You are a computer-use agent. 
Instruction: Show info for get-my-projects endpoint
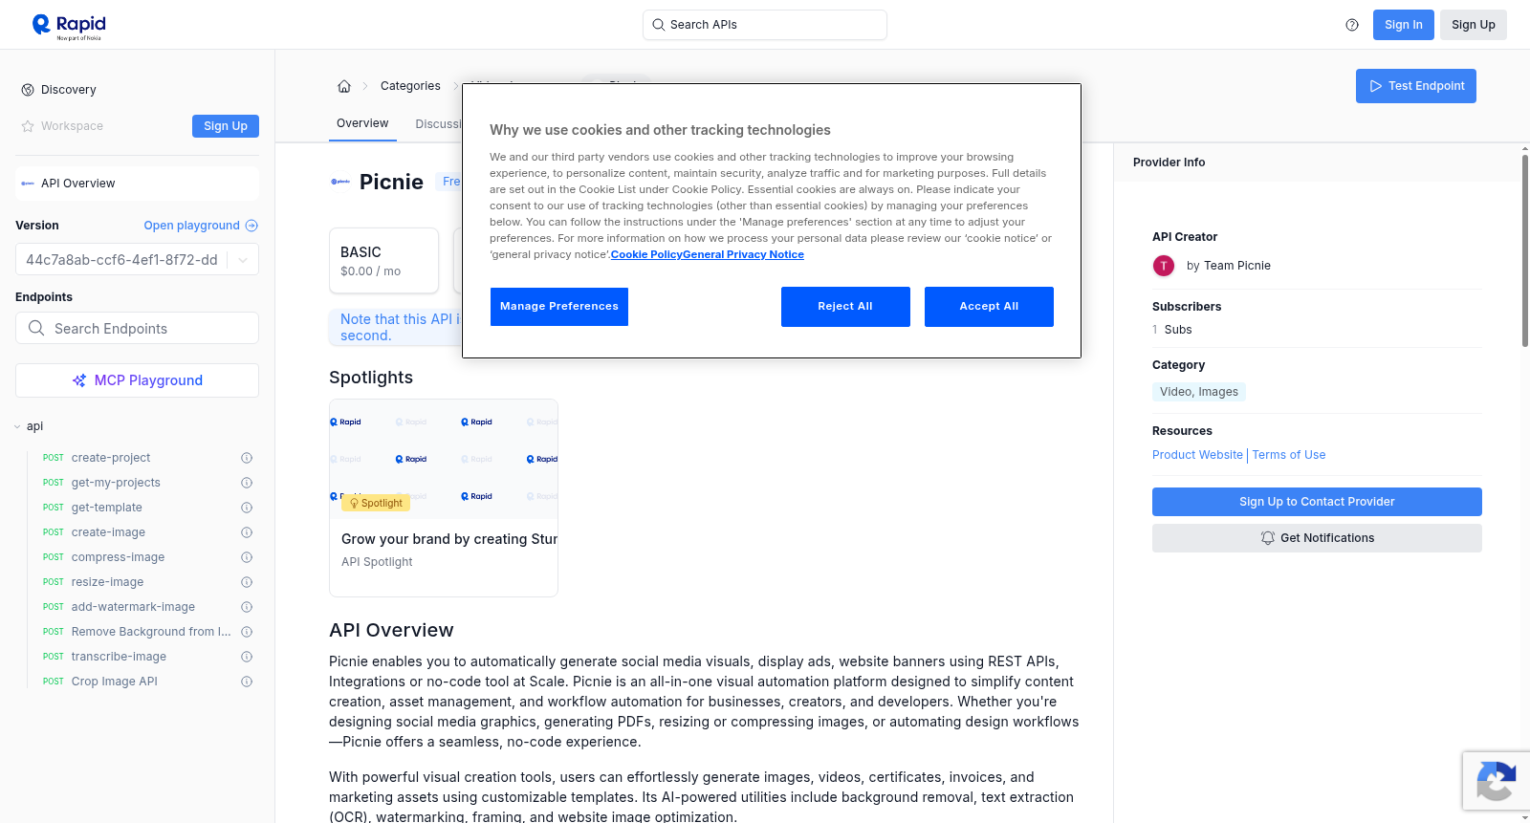click(x=247, y=483)
